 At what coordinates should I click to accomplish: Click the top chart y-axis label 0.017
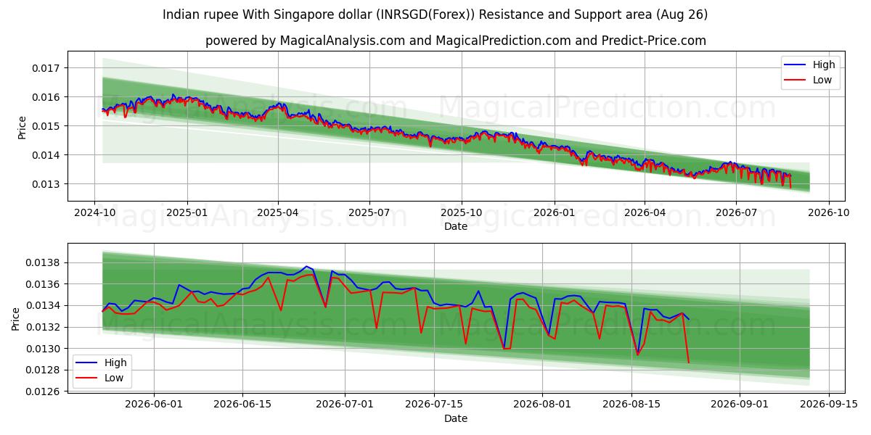pos(46,68)
